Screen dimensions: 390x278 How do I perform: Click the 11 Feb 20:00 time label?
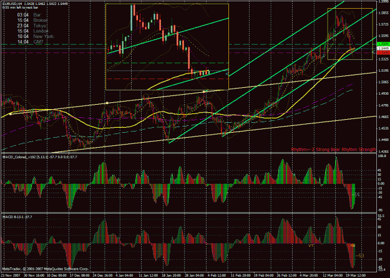coord(240,276)
